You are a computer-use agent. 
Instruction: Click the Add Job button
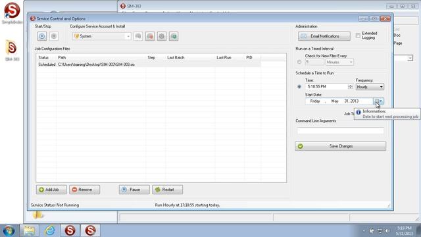pyautogui.click(x=51, y=190)
